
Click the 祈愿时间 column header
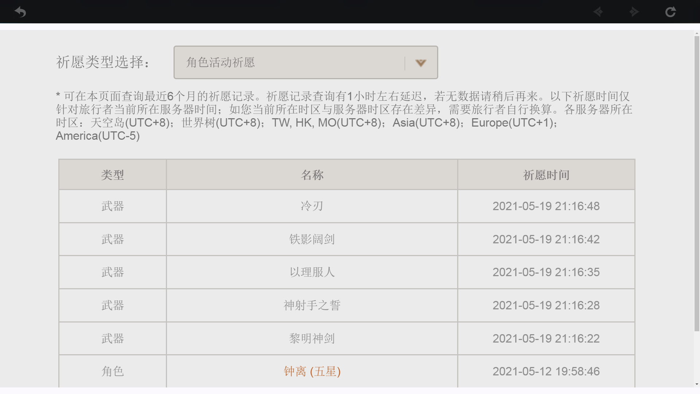pos(546,175)
